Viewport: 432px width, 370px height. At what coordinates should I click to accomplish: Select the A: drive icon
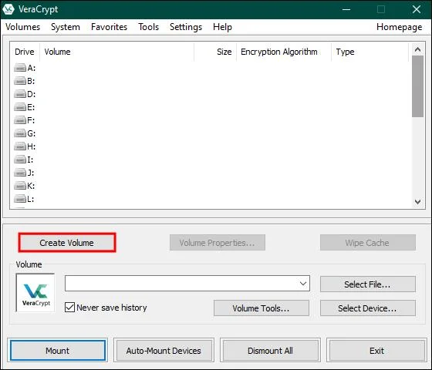20,68
